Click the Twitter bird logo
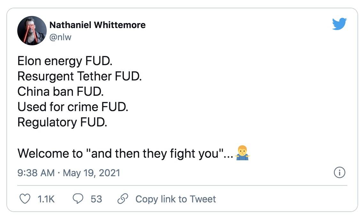 [339, 24]
